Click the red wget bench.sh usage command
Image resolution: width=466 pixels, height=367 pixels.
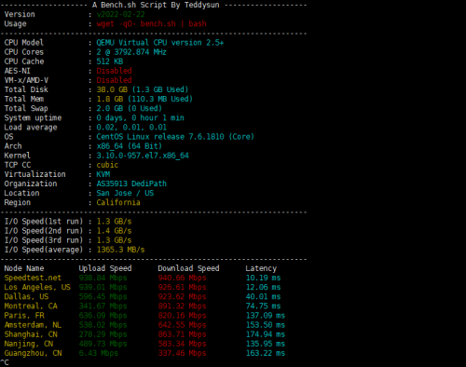pos(151,24)
